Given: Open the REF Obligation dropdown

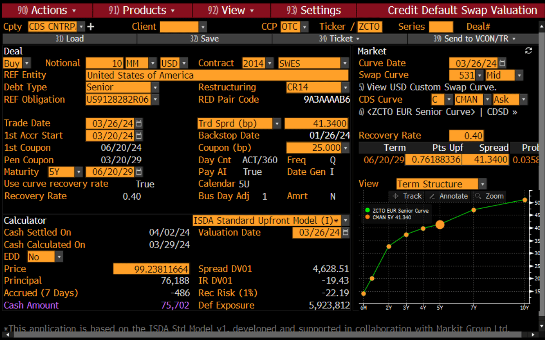Looking at the screenshot, I should [155, 100].
